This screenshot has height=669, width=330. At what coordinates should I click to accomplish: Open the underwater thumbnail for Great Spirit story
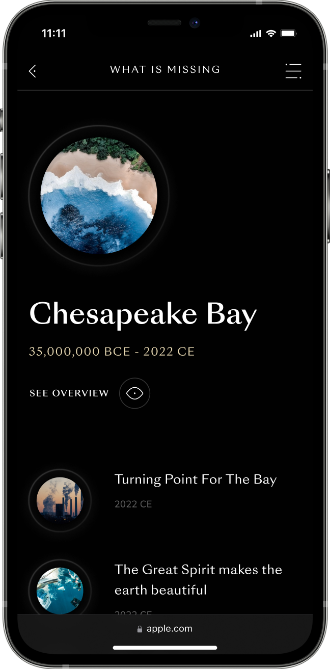[60, 591]
